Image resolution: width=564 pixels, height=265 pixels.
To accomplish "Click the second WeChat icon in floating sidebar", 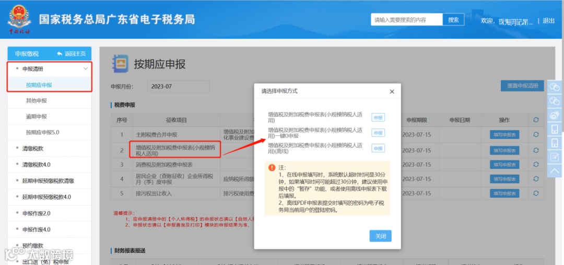I will [555, 101].
